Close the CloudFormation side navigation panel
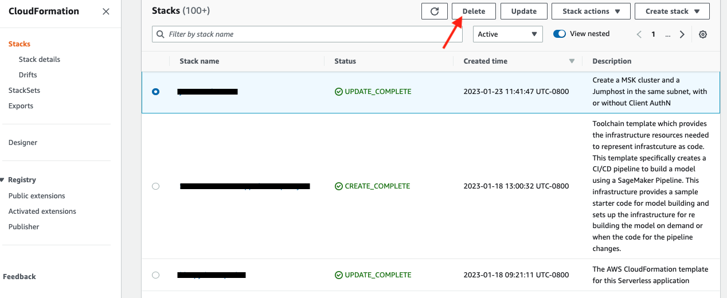This screenshot has width=727, height=298. point(106,11)
